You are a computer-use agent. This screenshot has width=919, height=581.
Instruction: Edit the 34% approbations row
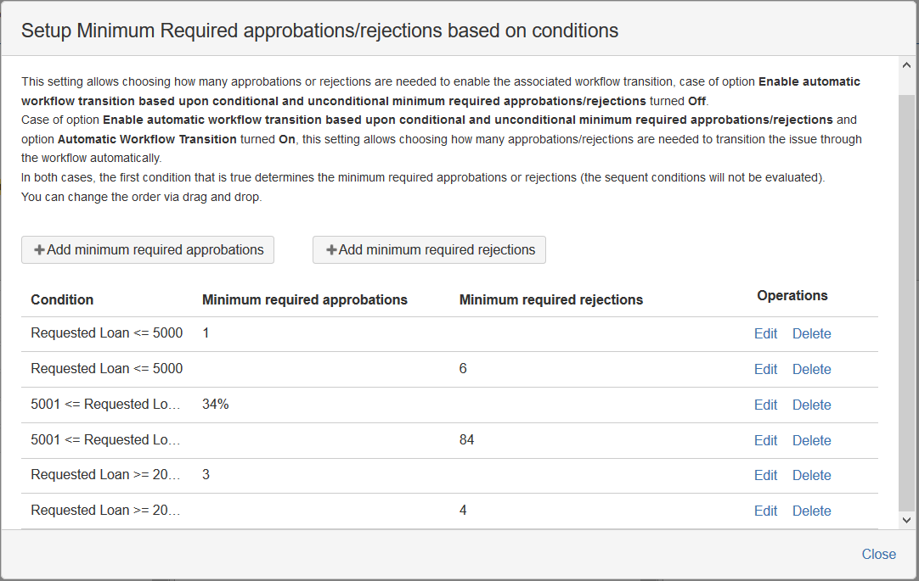[x=765, y=405]
